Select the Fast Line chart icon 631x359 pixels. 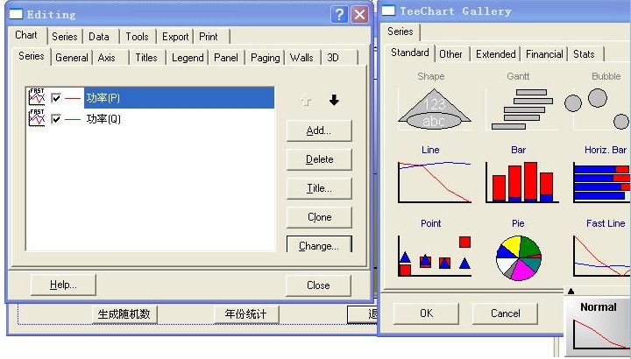[601, 256]
